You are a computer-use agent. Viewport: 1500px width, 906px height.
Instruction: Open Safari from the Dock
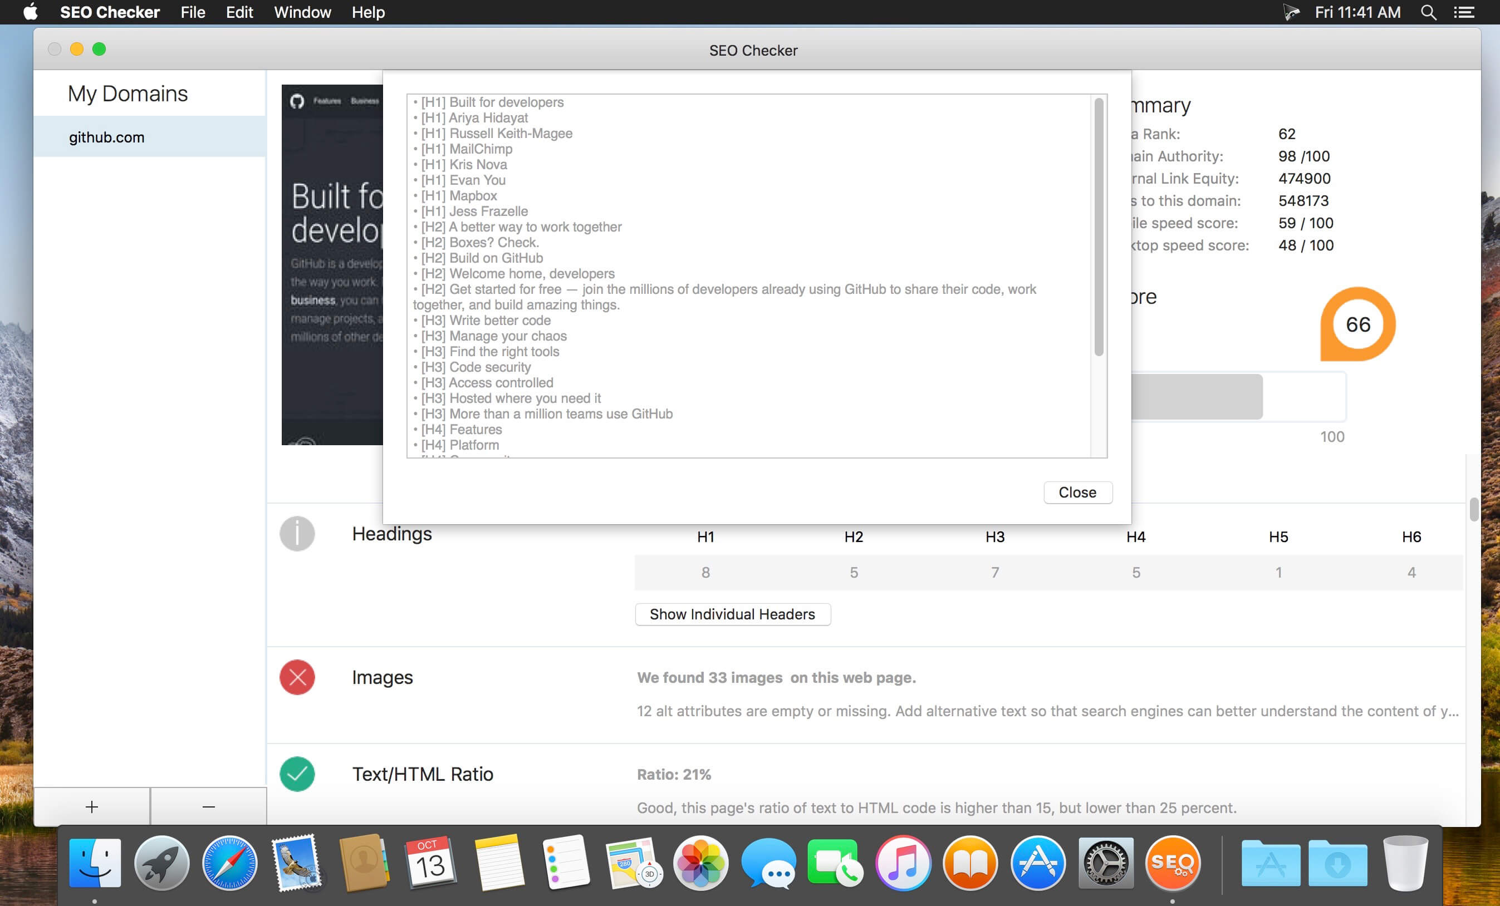coord(229,863)
